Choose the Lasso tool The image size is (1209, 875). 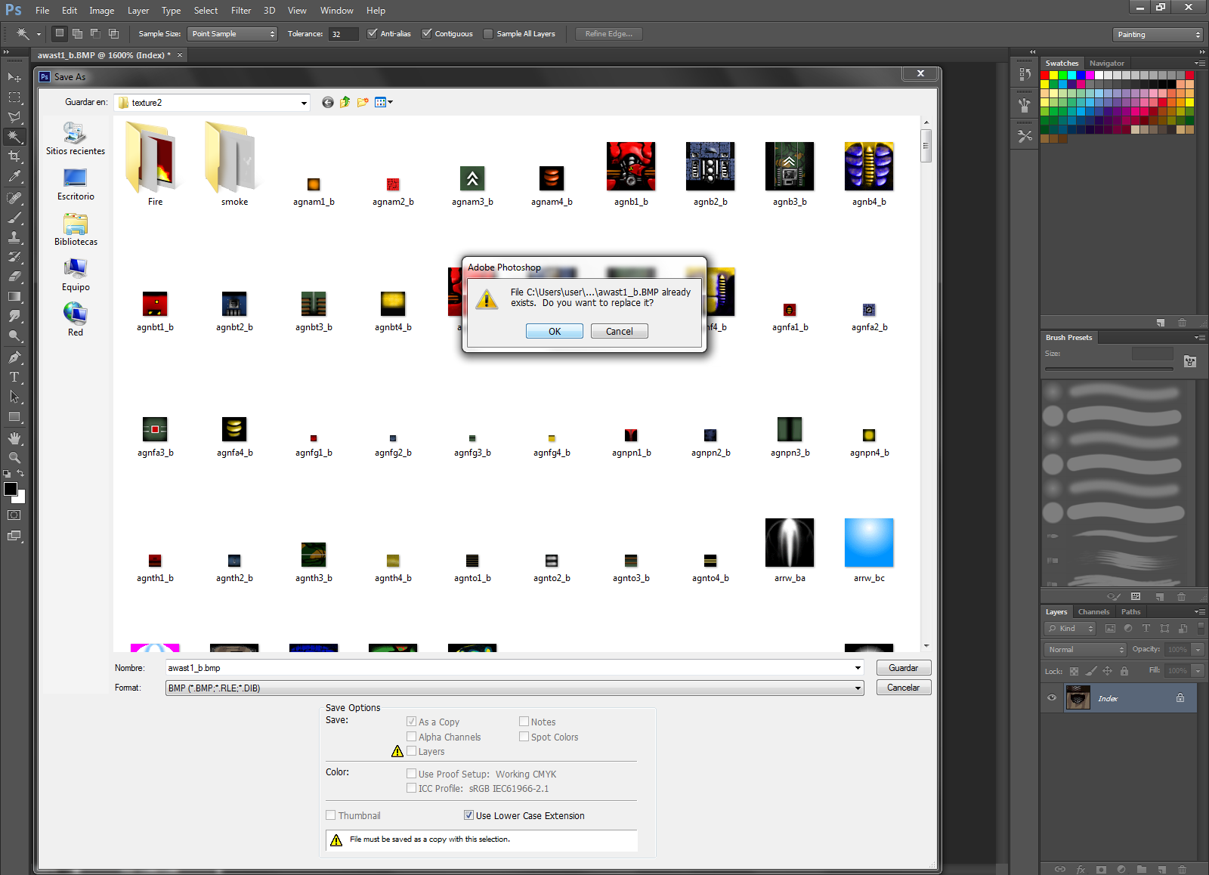[14, 117]
